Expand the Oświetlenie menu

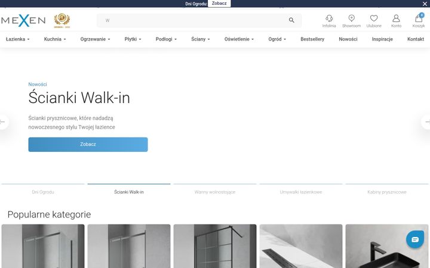(239, 39)
